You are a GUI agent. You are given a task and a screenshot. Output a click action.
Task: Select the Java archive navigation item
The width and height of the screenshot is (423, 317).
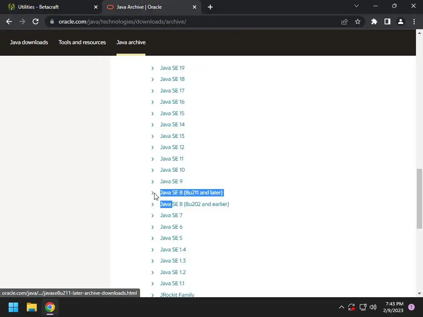(x=131, y=43)
